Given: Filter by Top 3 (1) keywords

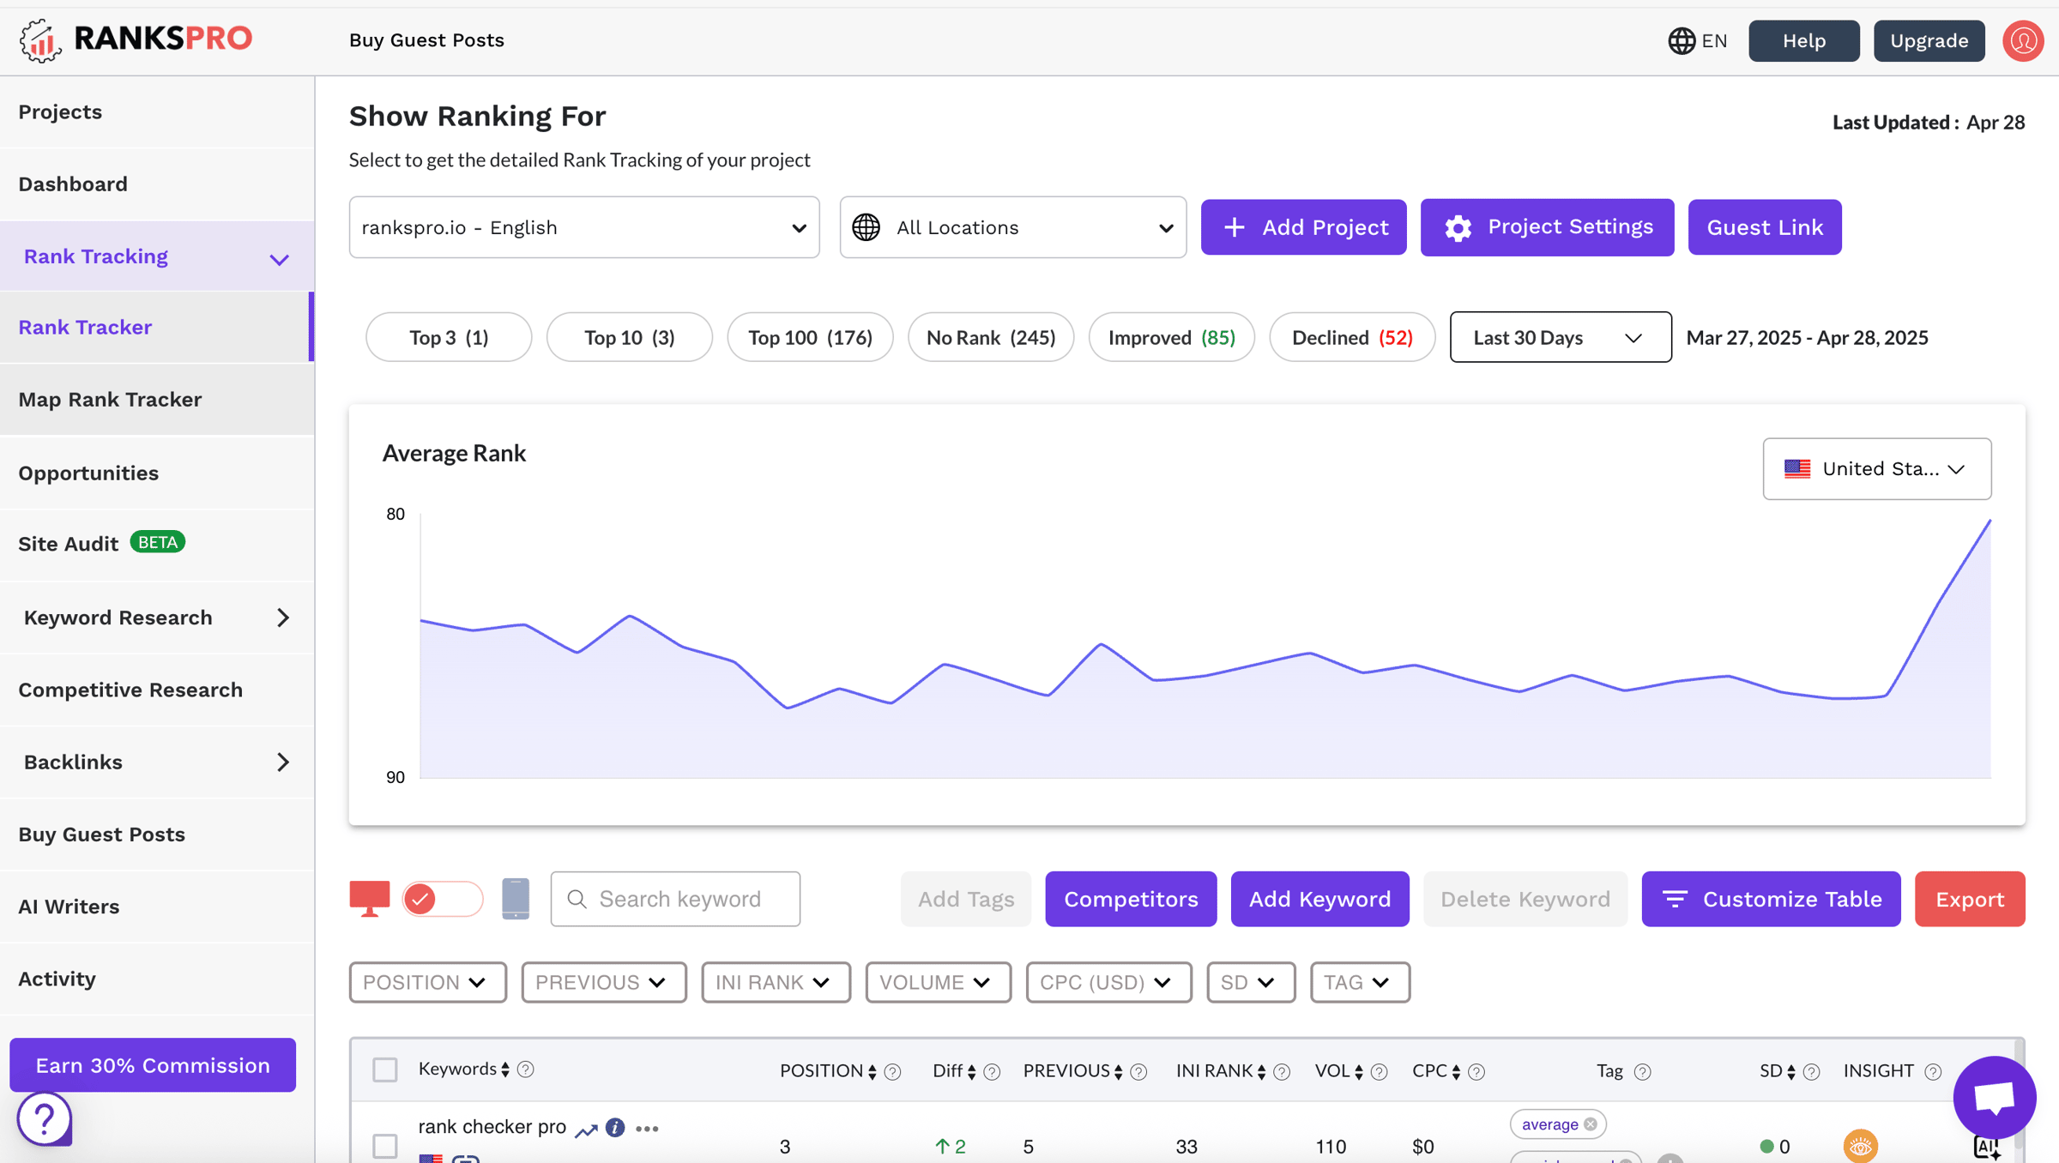Looking at the screenshot, I should (449, 337).
